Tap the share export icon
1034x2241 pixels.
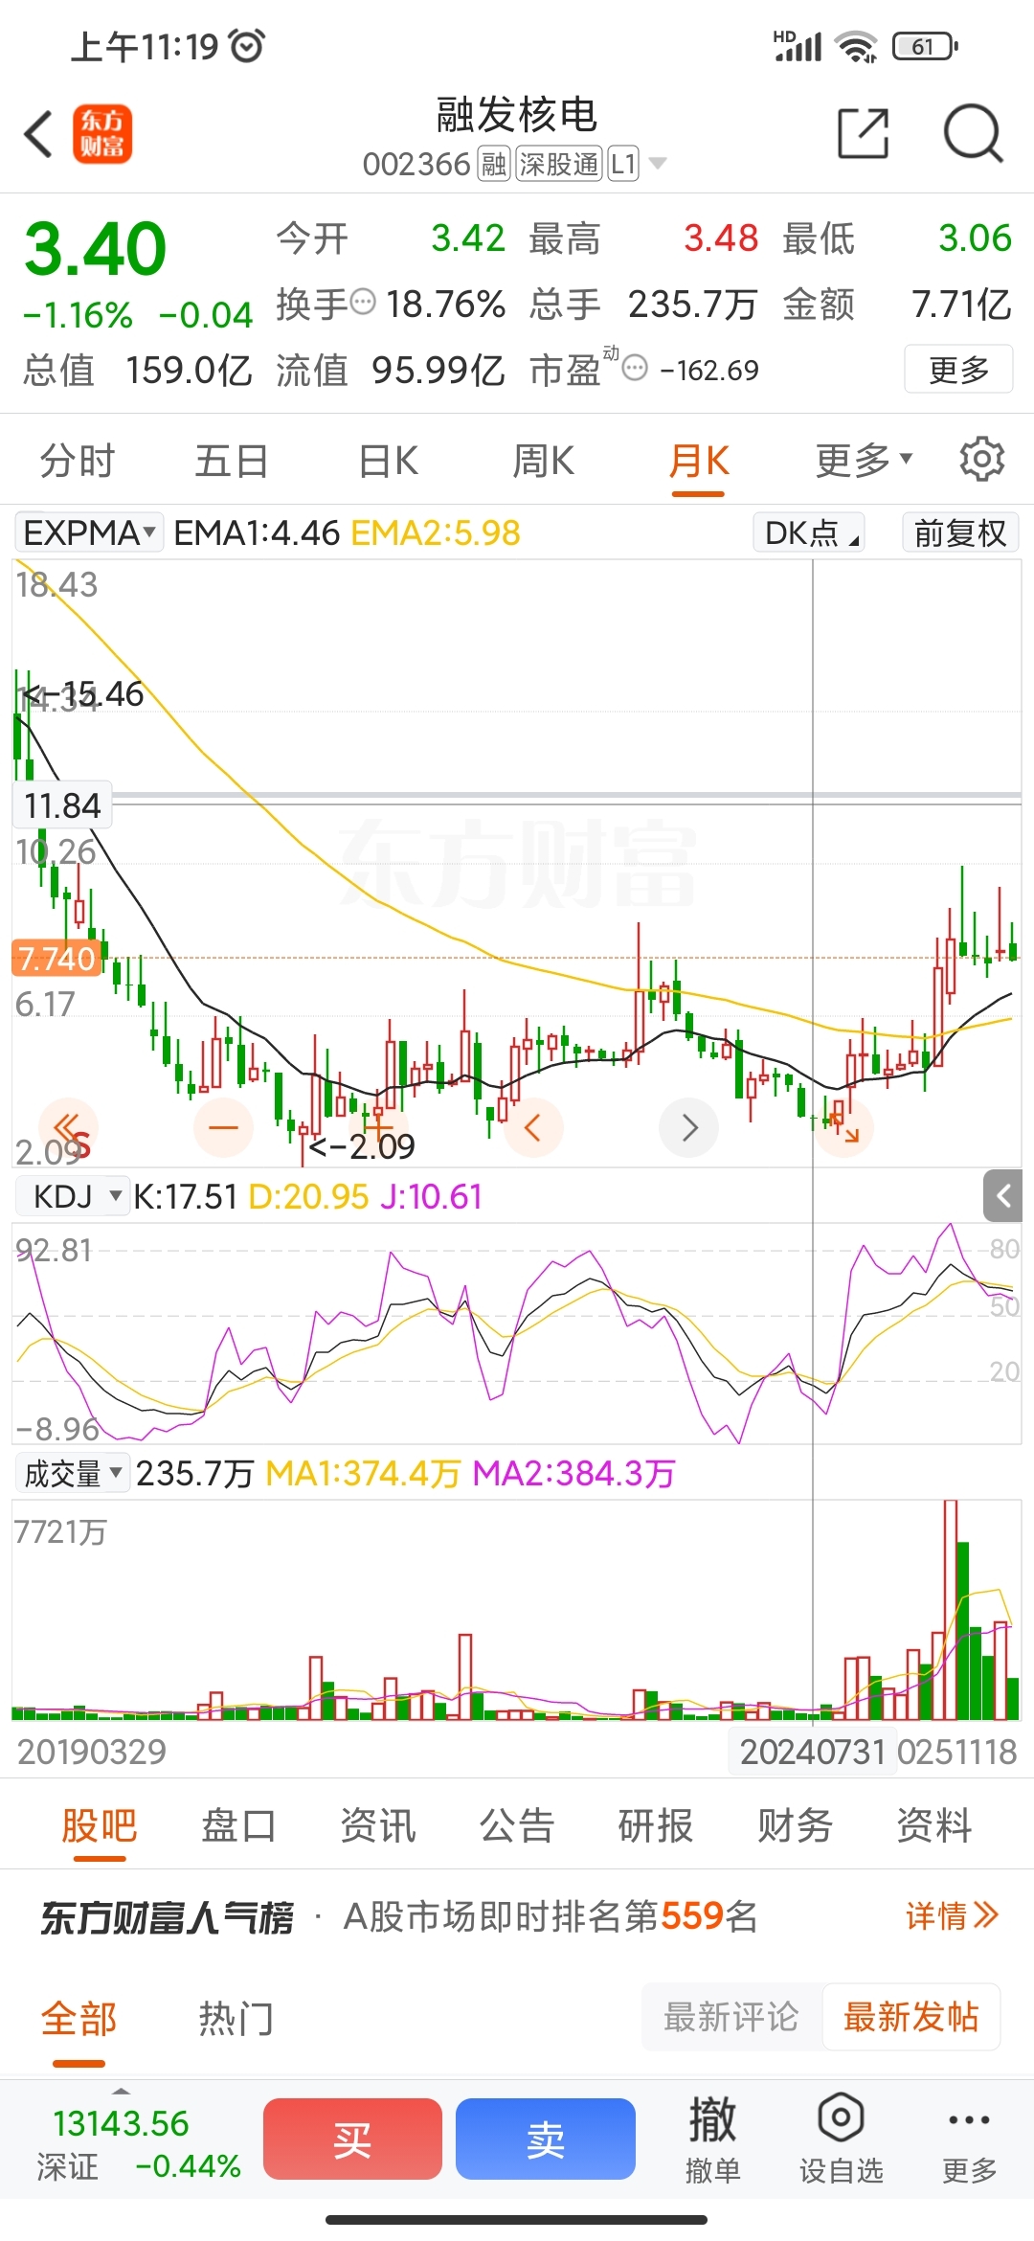(863, 133)
